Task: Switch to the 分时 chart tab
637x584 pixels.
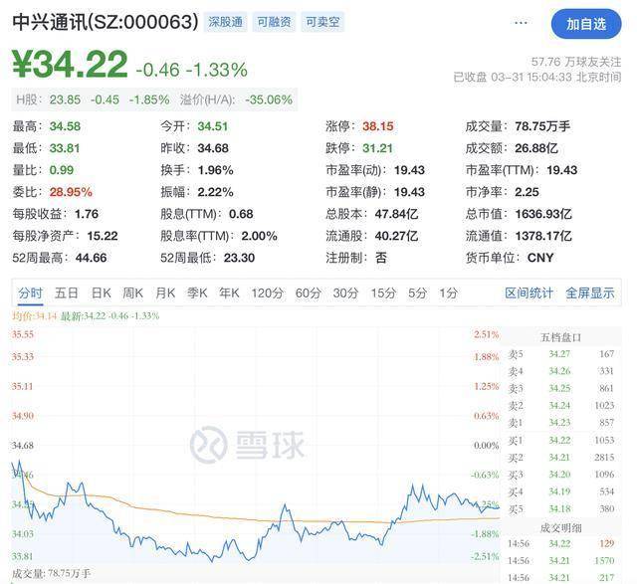Action: click(x=30, y=292)
